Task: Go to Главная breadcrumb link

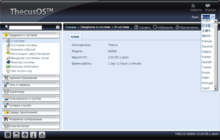Action: click(71, 27)
